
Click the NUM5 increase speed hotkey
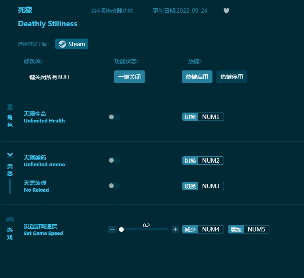point(256,229)
